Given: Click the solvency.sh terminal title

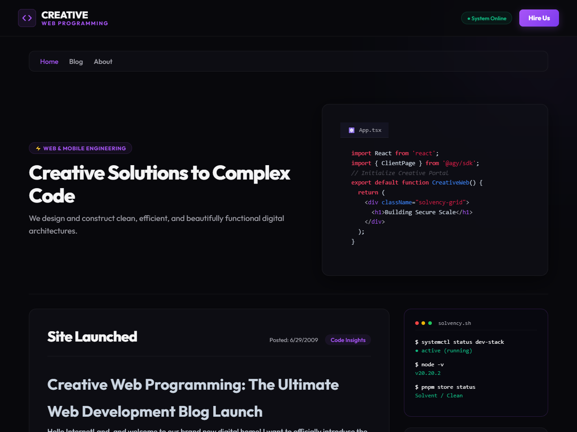Looking at the screenshot, I should 454,323.
